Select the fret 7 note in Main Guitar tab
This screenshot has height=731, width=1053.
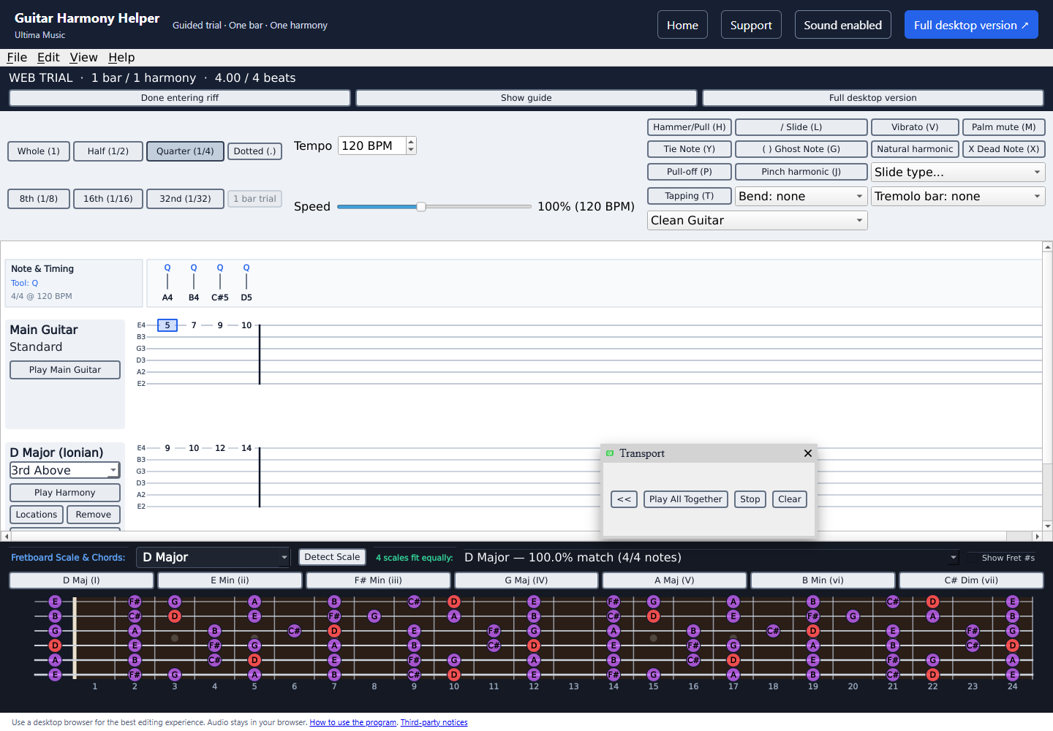pos(194,325)
